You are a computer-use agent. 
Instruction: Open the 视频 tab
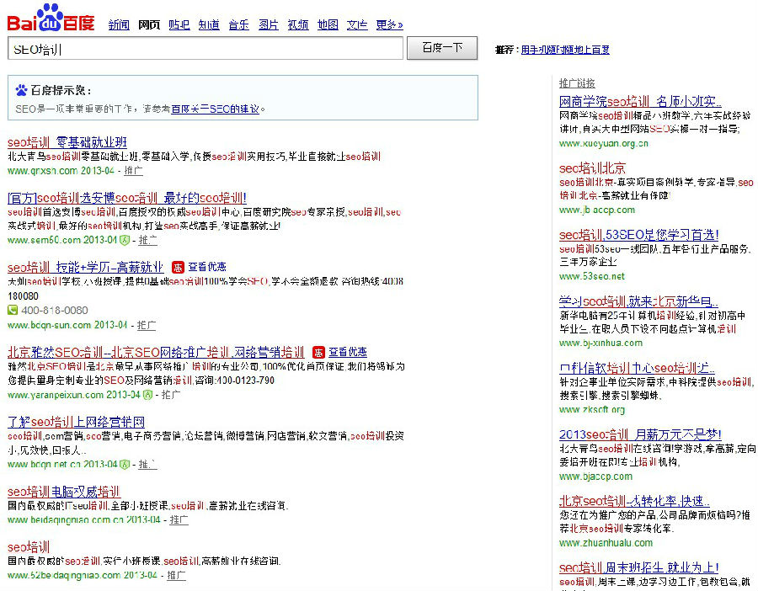tap(298, 24)
